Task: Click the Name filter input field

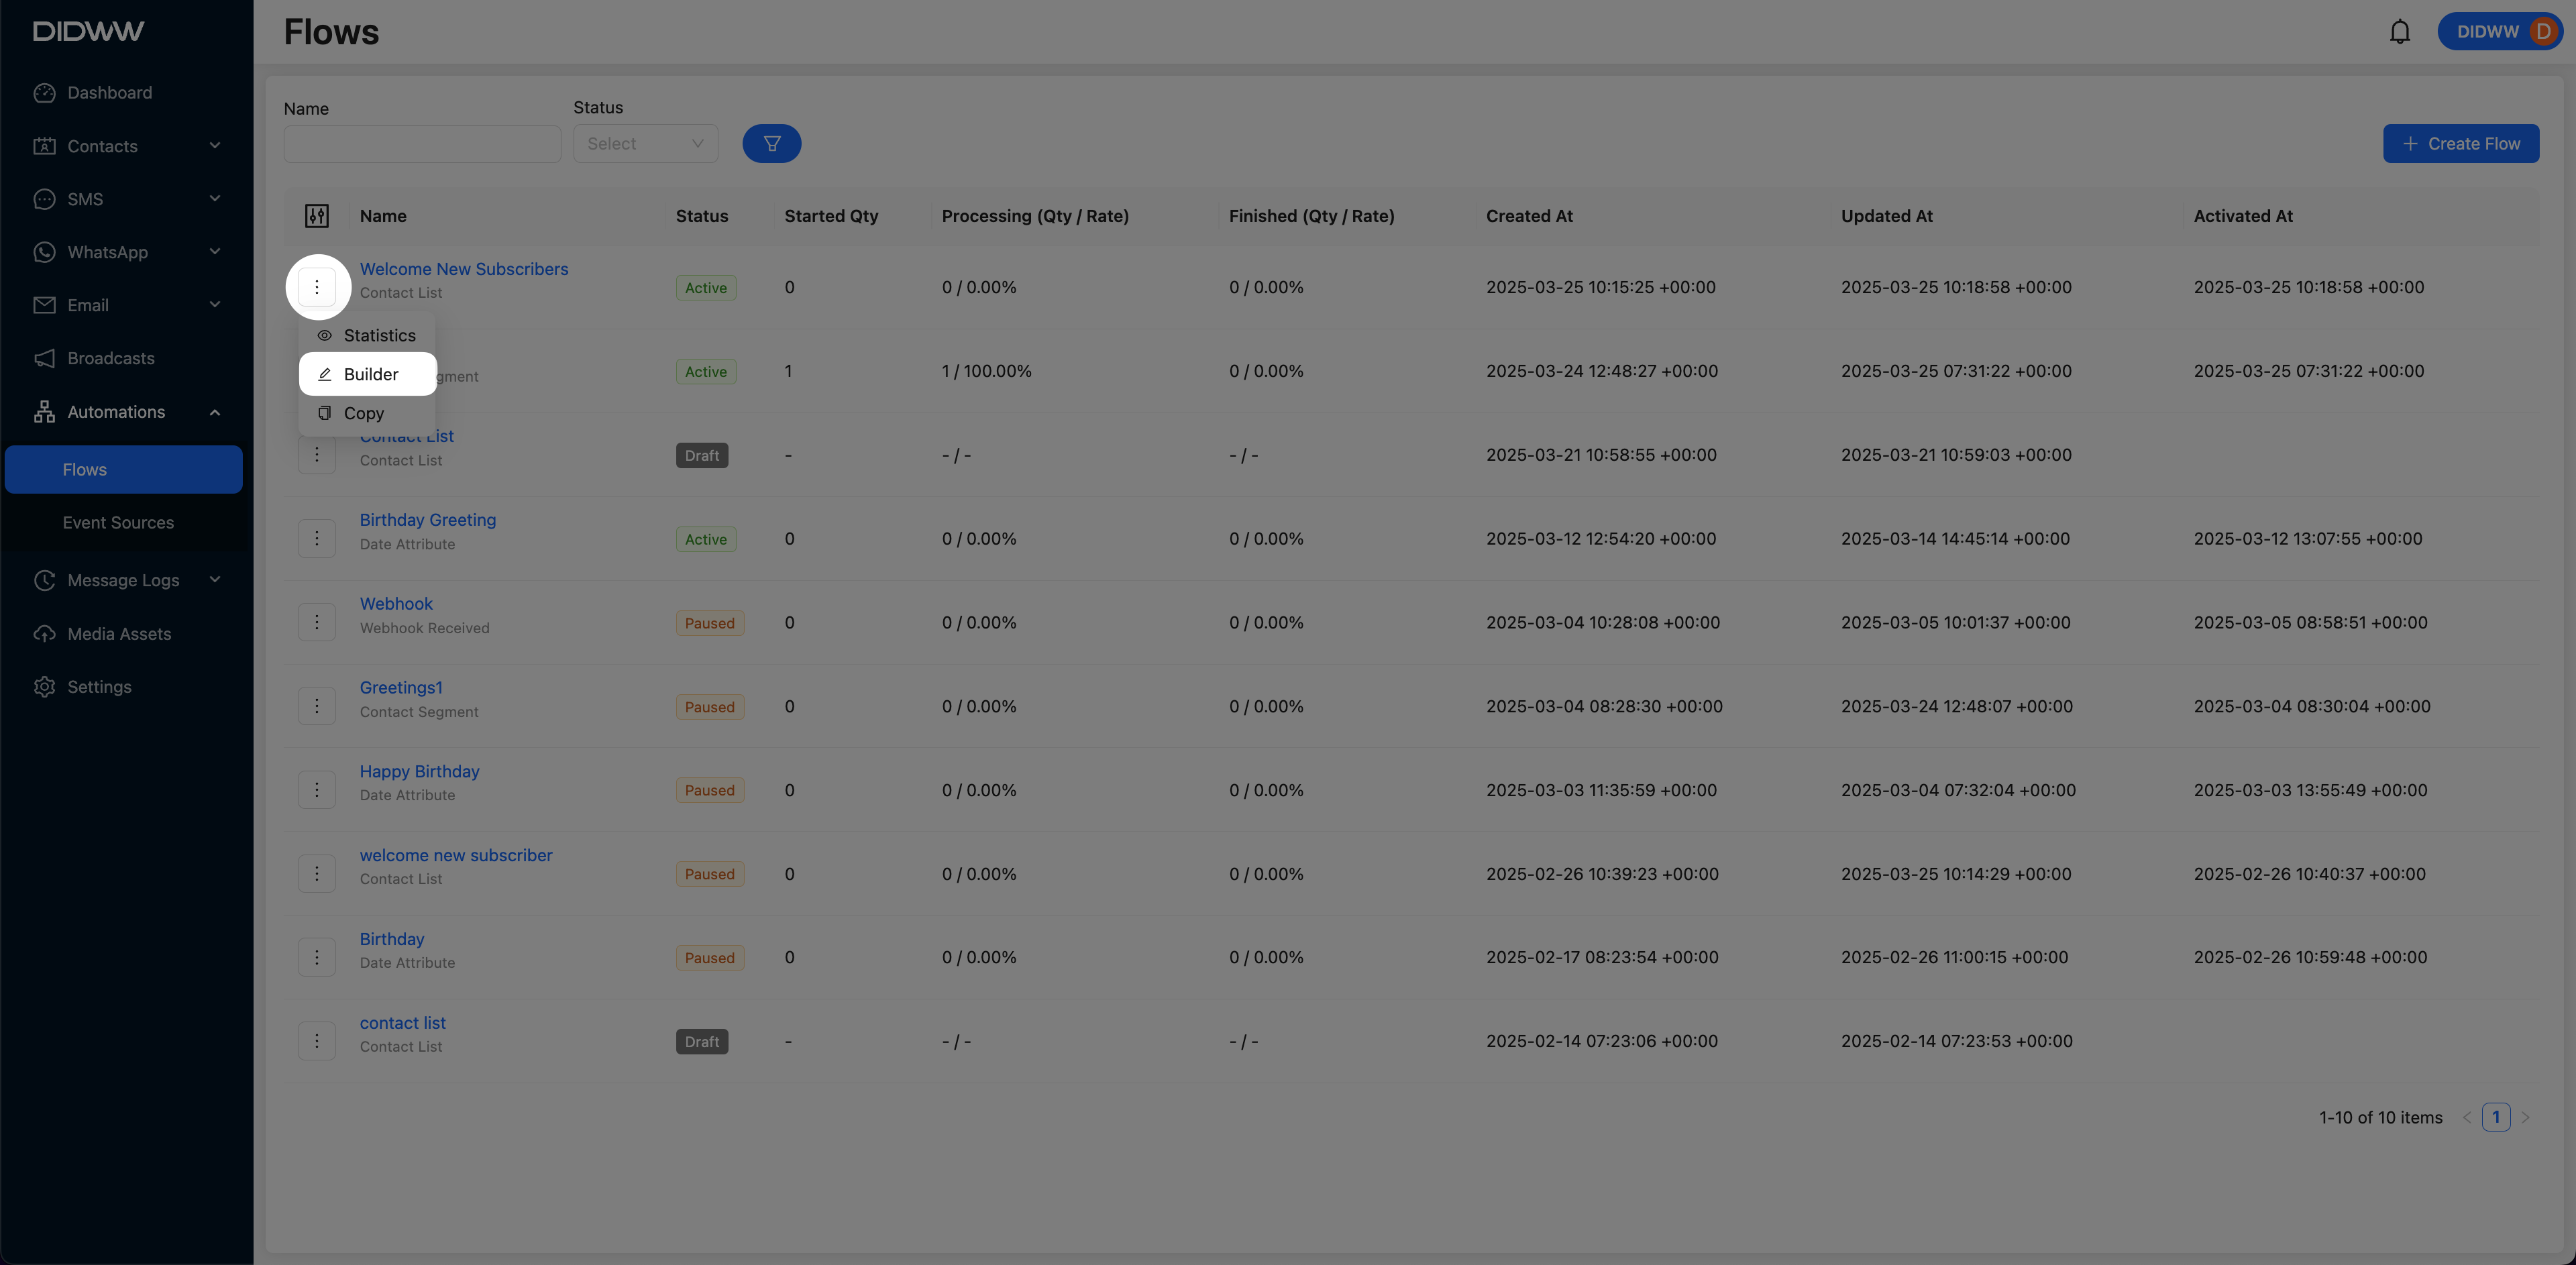Action: tap(421, 144)
